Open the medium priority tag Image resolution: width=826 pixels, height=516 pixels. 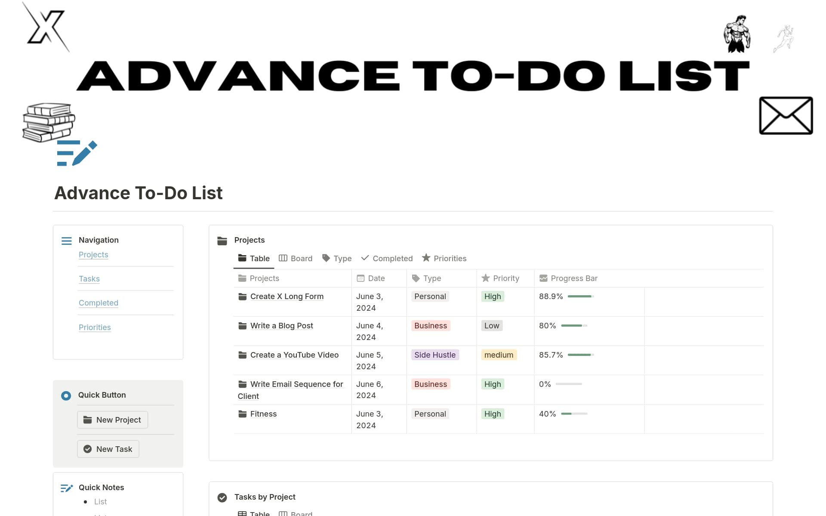click(499, 355)
